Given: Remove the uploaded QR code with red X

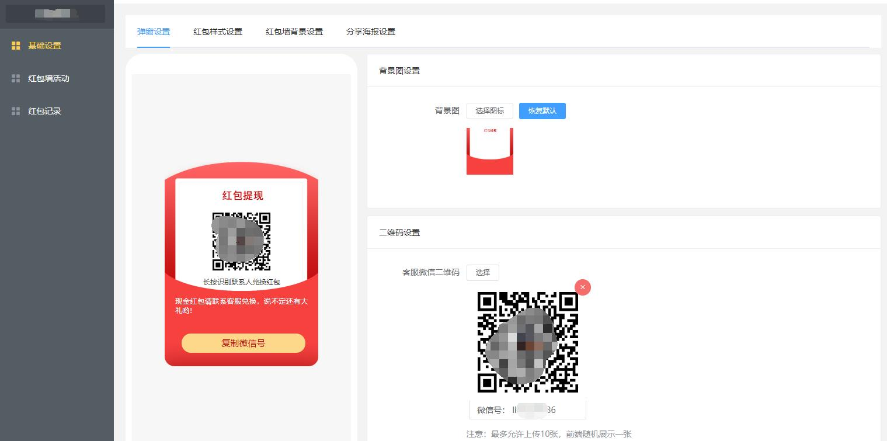Looking at the screenshot, I should coord(583,287).
